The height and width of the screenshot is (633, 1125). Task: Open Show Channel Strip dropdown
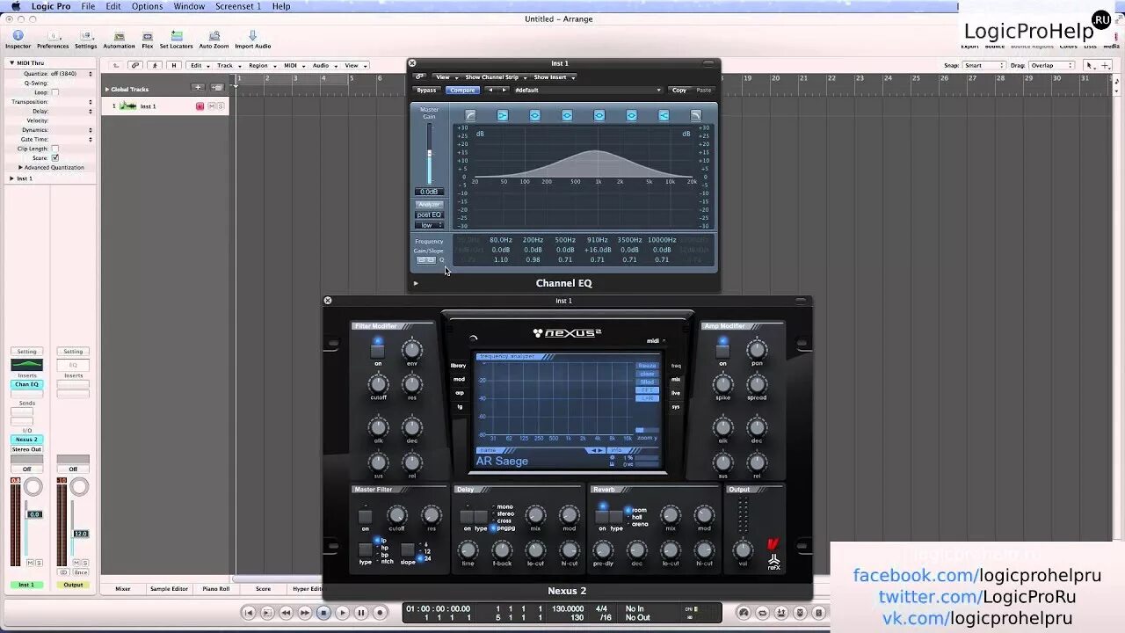tap(494, 77)
